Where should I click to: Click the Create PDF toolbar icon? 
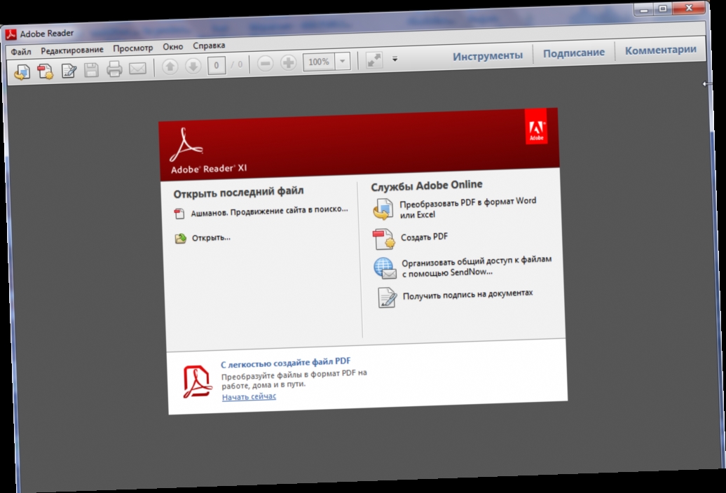[46, 71]
